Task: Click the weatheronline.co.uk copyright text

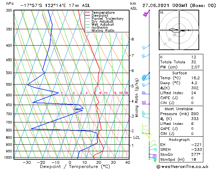Action: (182, 167)
